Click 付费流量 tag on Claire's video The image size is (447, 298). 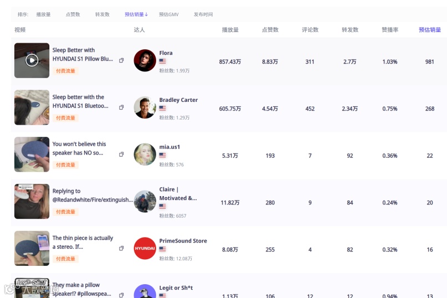(x=65, y=212)
